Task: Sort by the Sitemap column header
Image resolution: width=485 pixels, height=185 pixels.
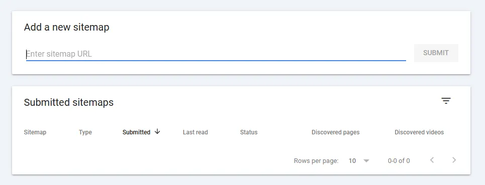Action: tap(35, 132)
